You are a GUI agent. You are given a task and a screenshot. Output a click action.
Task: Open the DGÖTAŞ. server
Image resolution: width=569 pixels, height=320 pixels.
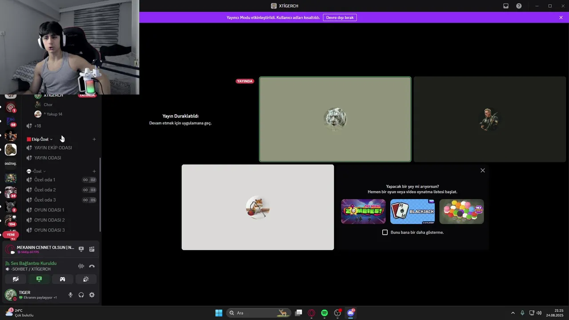pos(11,164)
